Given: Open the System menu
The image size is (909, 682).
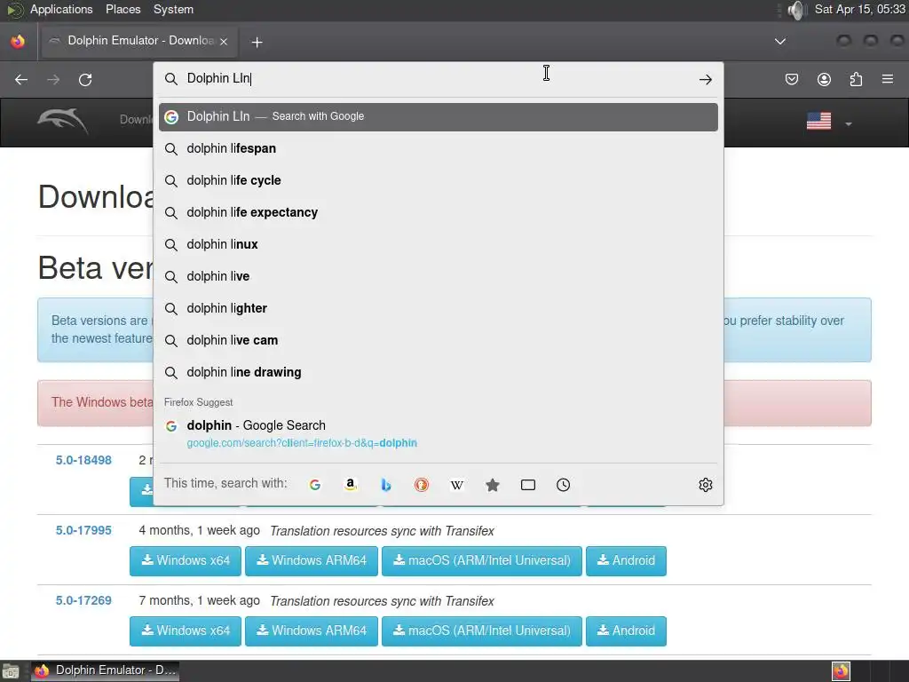Looking at the screenshot, I should [x=173, y=9].
